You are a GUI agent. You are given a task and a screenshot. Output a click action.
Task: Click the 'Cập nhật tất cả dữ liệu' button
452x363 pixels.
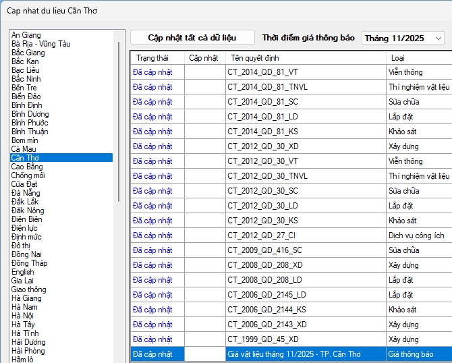click(x=192, y=38)
